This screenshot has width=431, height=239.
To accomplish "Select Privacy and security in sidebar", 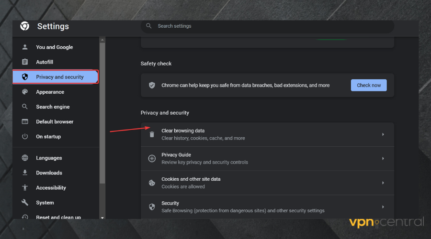I will (55, 77).
